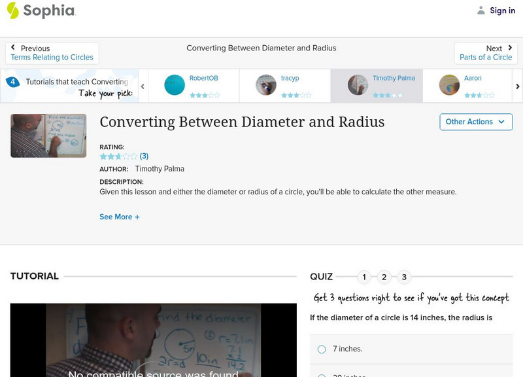Go to quiz question 1
The width and height of the screenshot is (523, 377).
point(364,277)
